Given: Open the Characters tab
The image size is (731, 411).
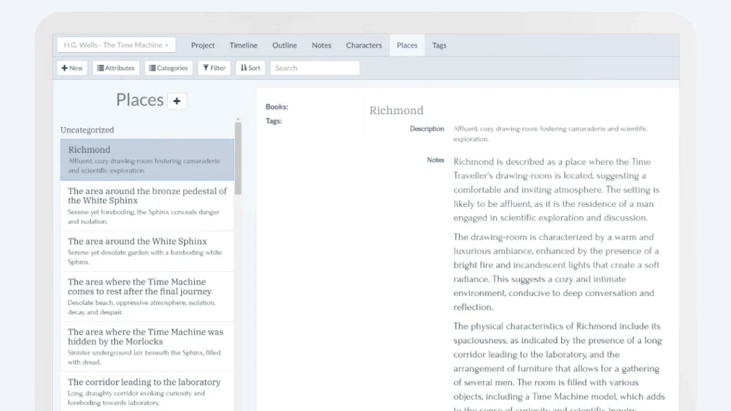Looking at the screenshot, I should [x=363, y=45].
